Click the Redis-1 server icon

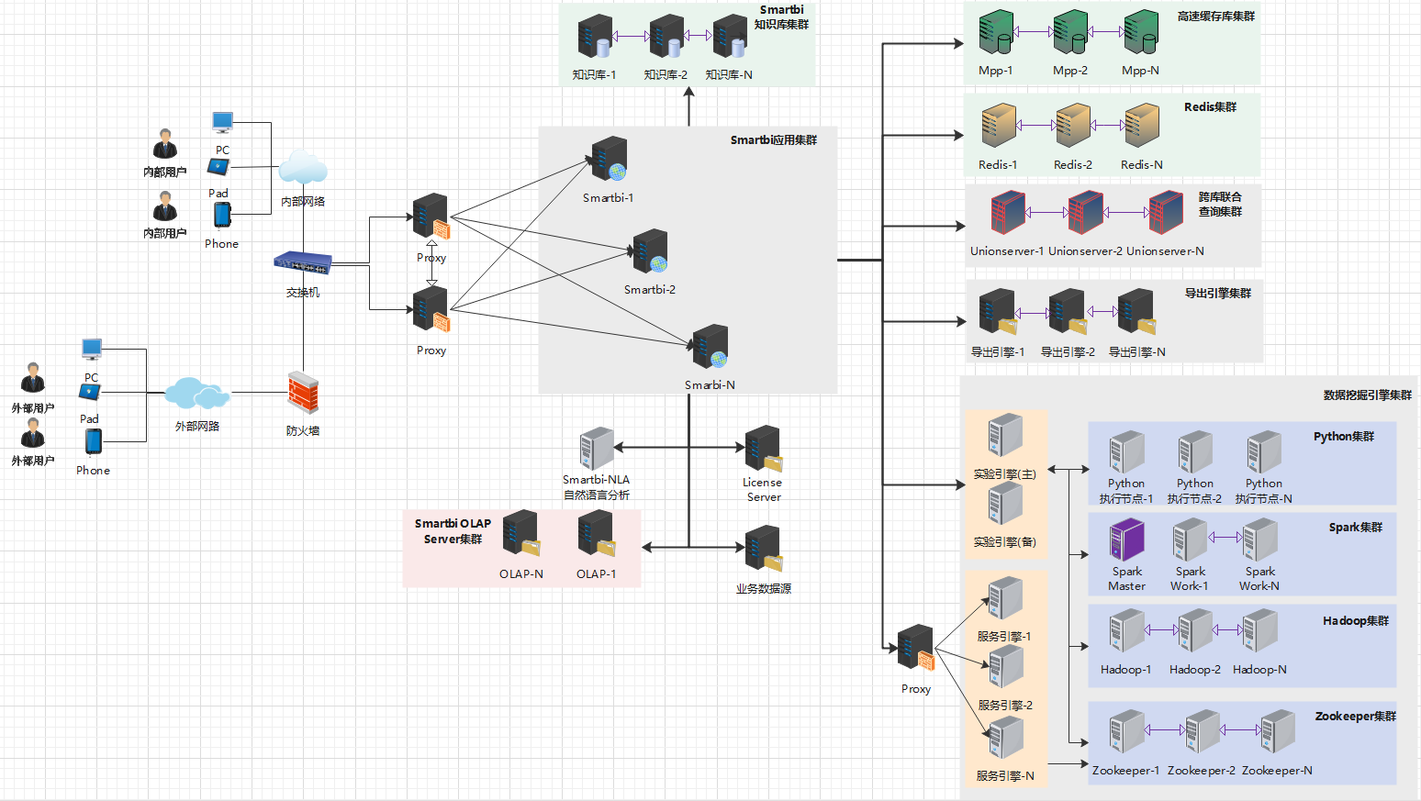click(999, 126)
